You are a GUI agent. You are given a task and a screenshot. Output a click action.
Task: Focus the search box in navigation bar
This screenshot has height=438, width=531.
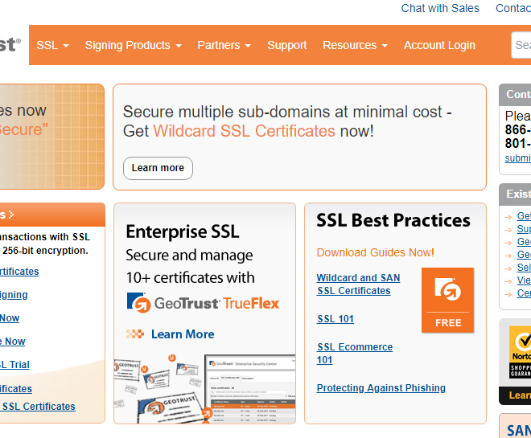(521, 45)
